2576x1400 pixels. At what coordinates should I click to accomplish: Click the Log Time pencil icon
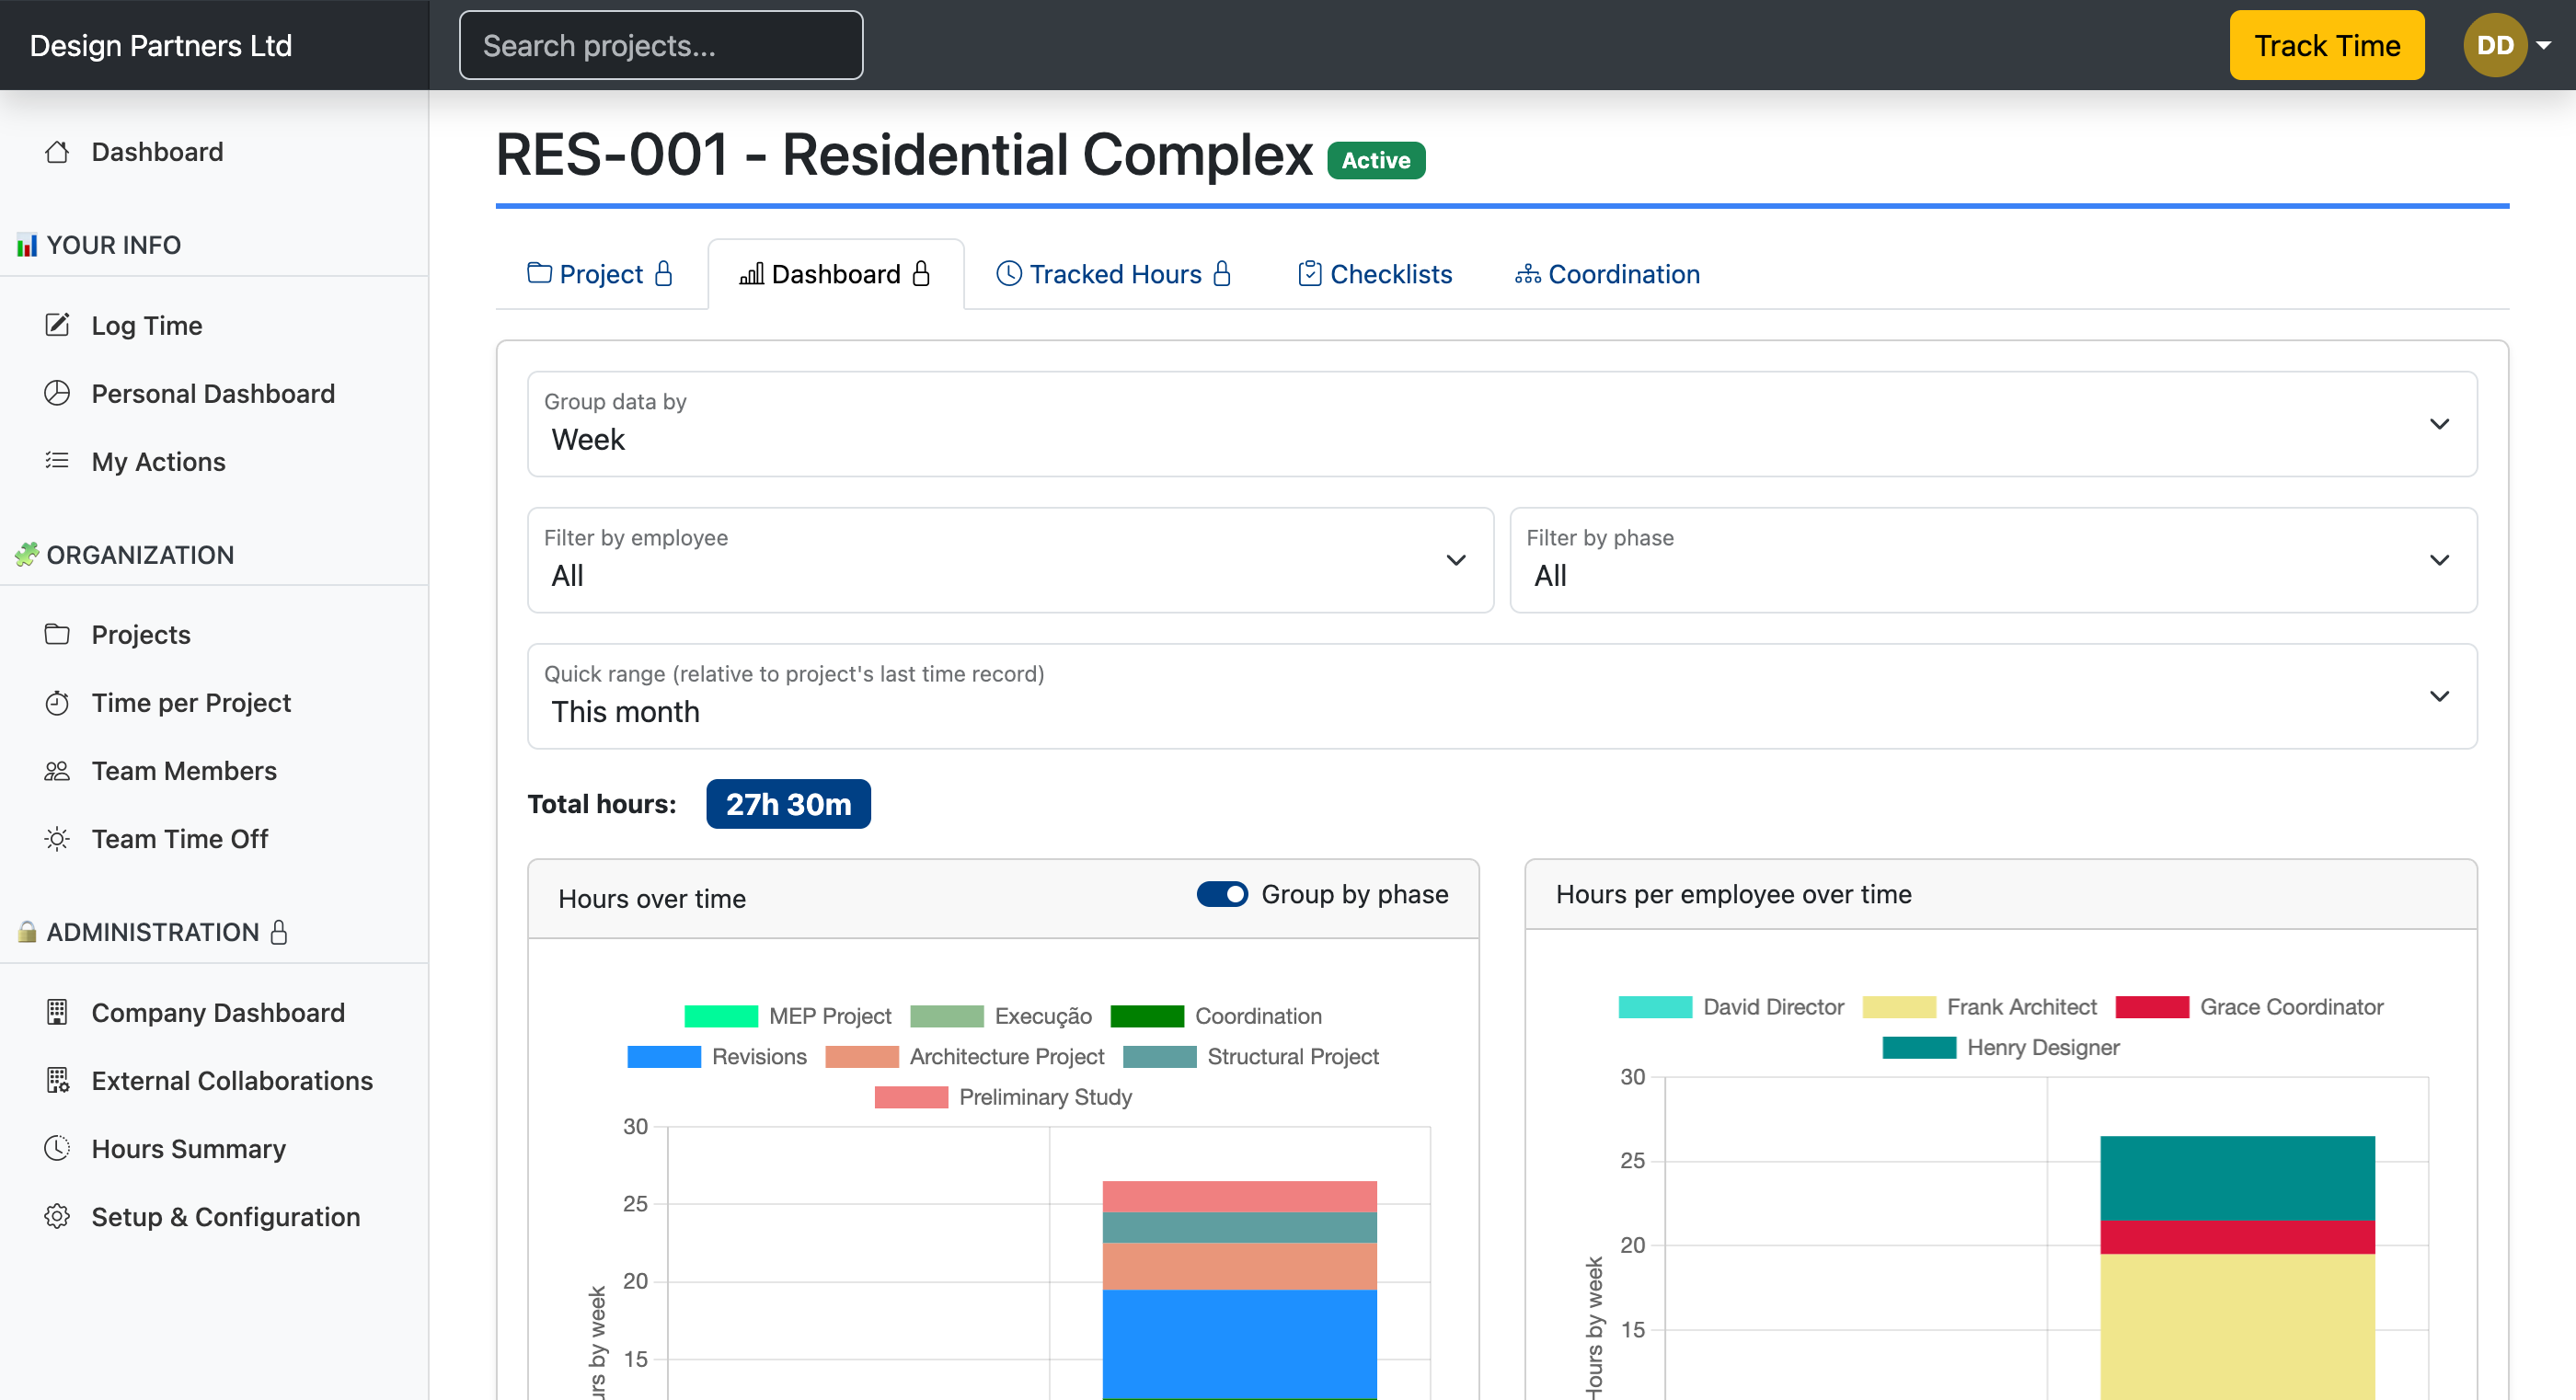[57, 325]
